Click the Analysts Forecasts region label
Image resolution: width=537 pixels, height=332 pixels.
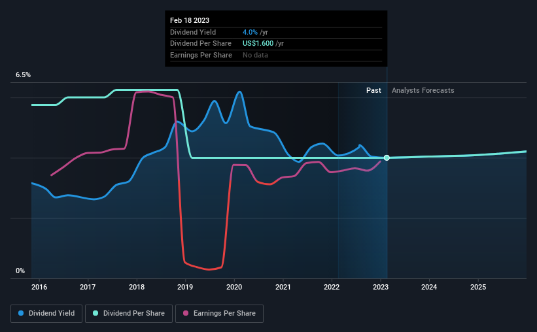[x=423, y=90]
